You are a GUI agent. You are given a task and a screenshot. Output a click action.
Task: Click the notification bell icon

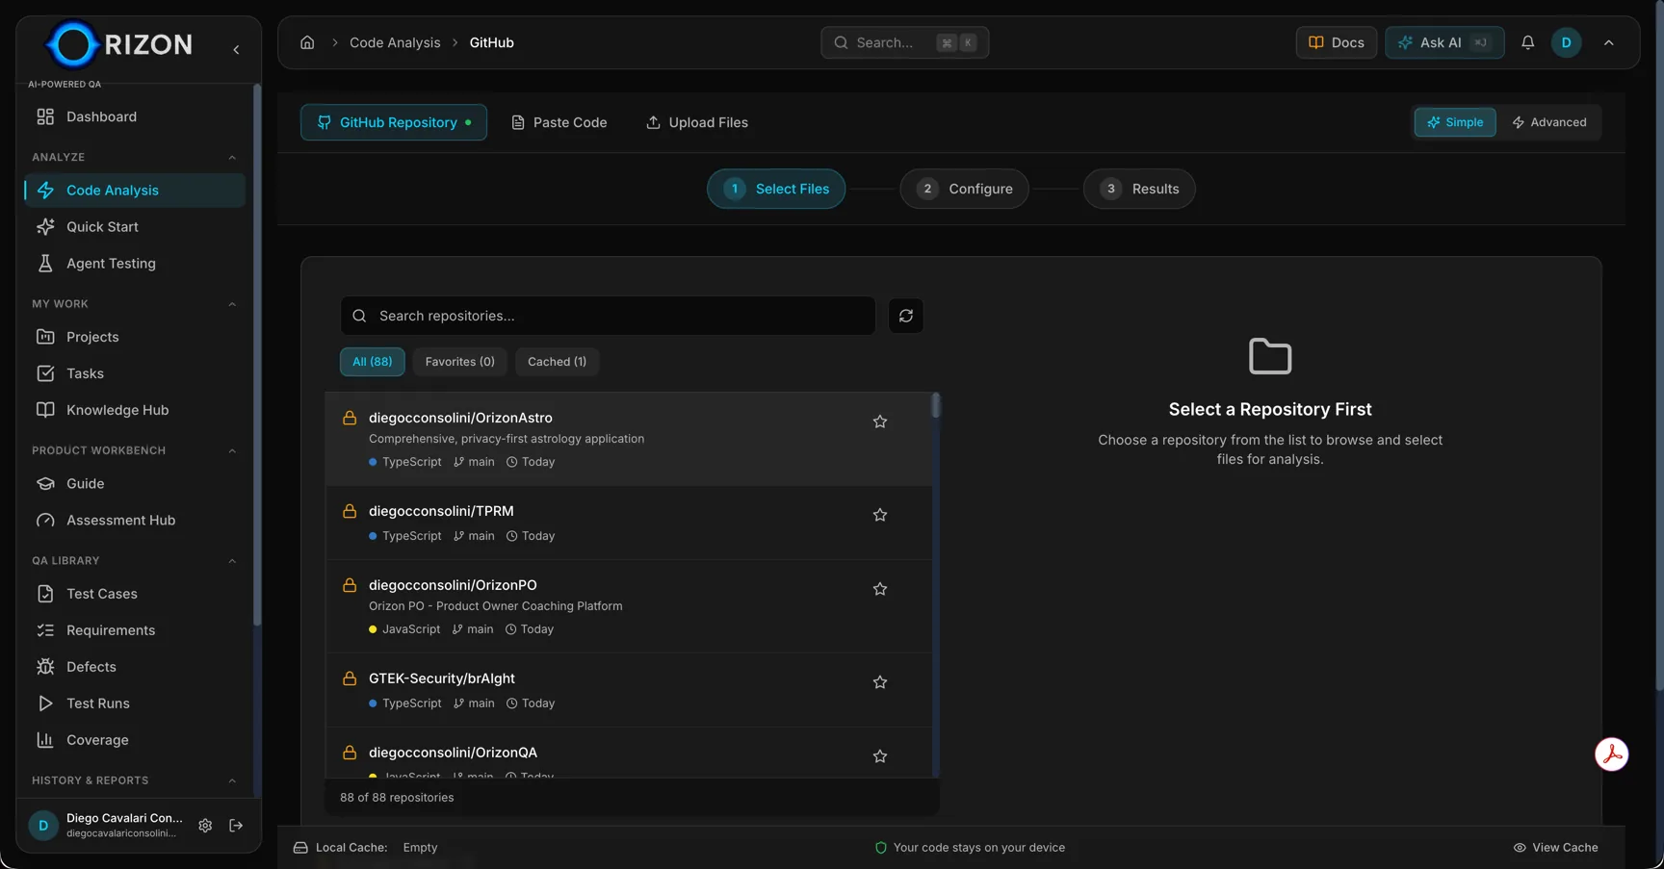pyautogui.click(x=1528, y=42)
